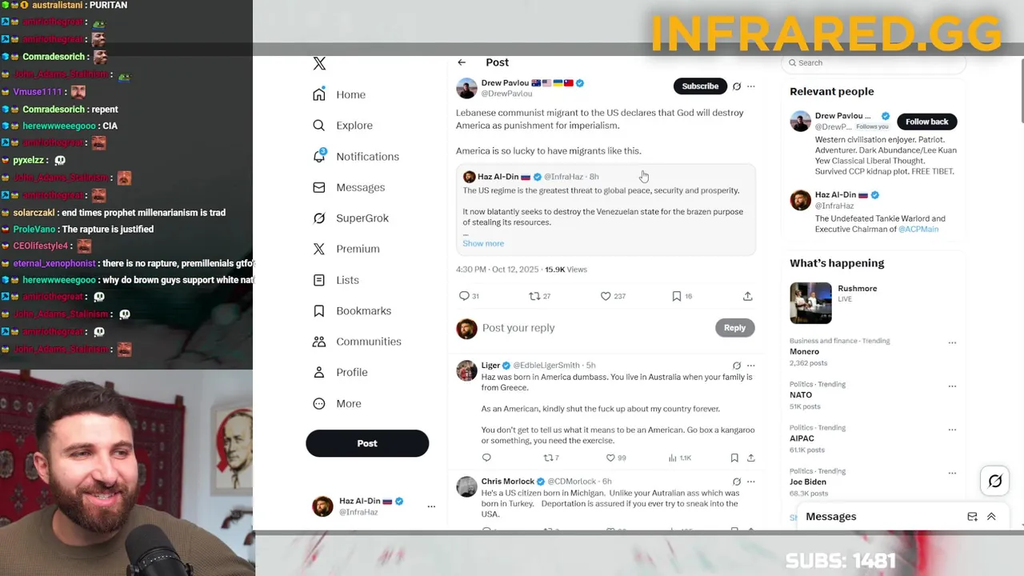Open AIPAC trending topic

802,438
